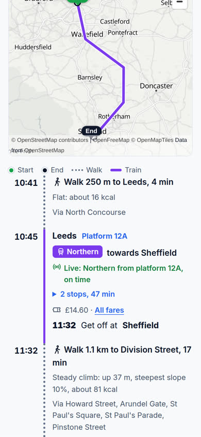Open the All fares link
Image resolution: width=201 pixels, height=437 pixels.
click(x=109, y=310)
